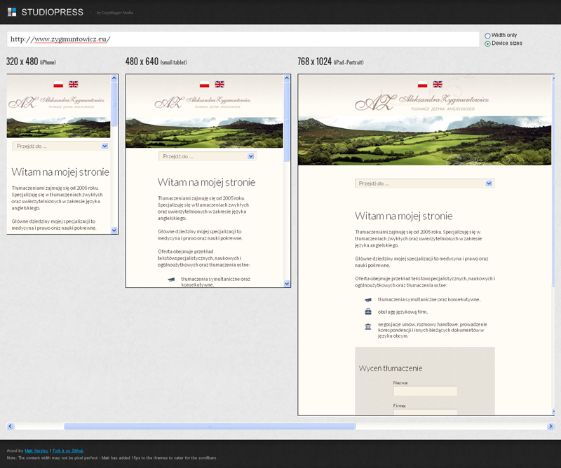Open "Przejdź do ..." dropdown in small tablet preview

(x=207, y=156)
